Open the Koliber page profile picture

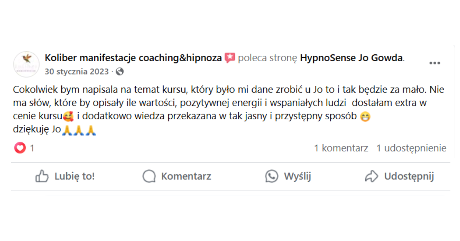point(26,64)
